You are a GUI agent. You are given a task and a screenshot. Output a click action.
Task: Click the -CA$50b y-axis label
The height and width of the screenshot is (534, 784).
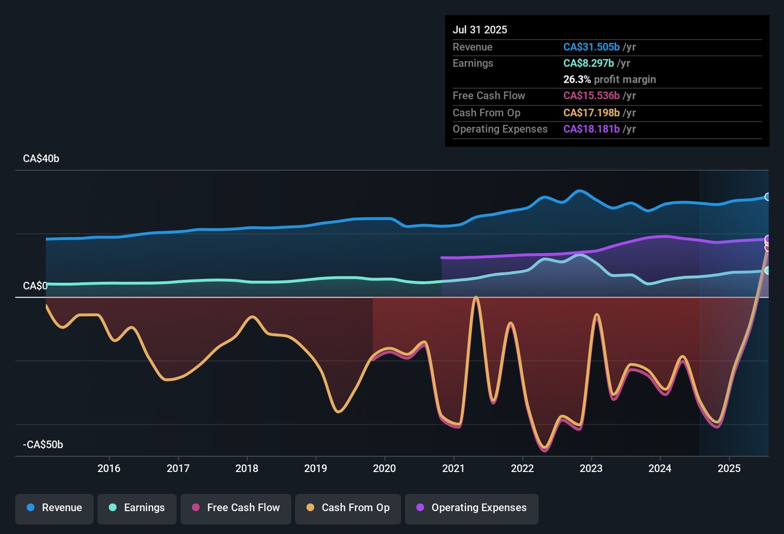pos(43,445)
